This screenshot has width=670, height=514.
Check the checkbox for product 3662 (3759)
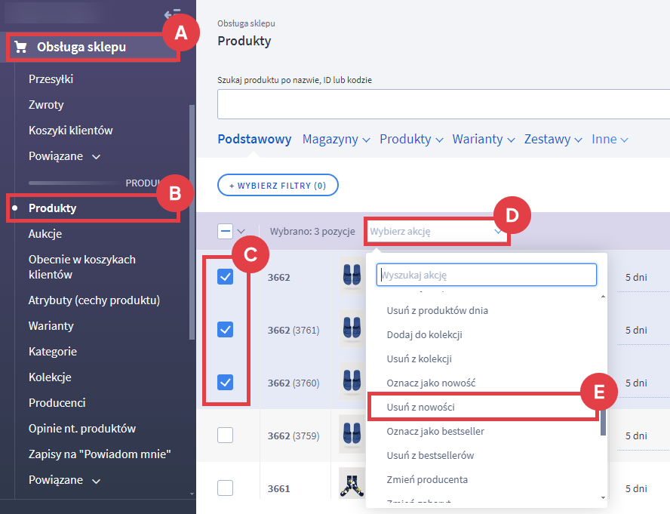(x=225, y=435)
